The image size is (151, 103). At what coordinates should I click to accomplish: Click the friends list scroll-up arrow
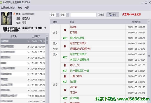coord(47,36)
